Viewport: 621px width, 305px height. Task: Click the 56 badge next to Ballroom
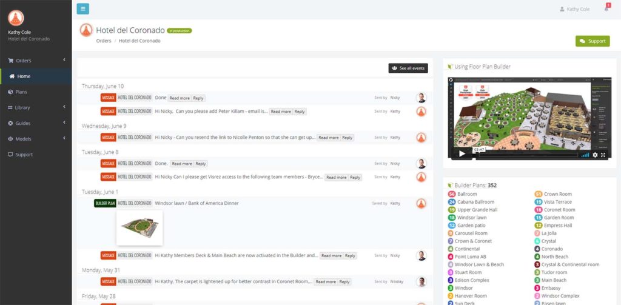tap(451, 194)
